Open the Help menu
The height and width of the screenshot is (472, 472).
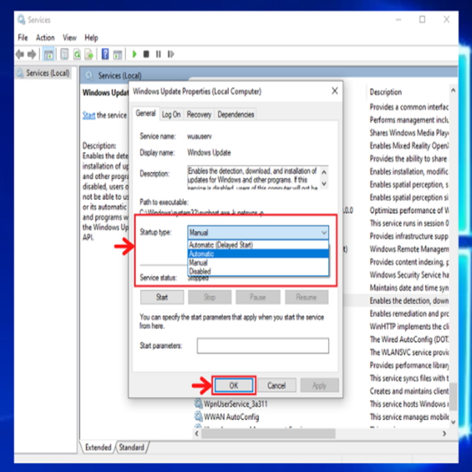click(x=91, y=37)
